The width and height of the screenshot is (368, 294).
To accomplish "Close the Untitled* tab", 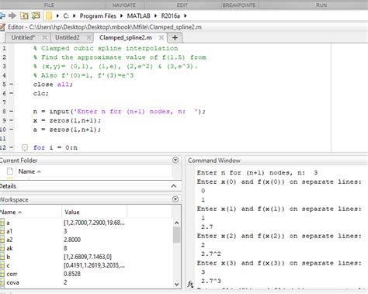I will pos(44,37).
